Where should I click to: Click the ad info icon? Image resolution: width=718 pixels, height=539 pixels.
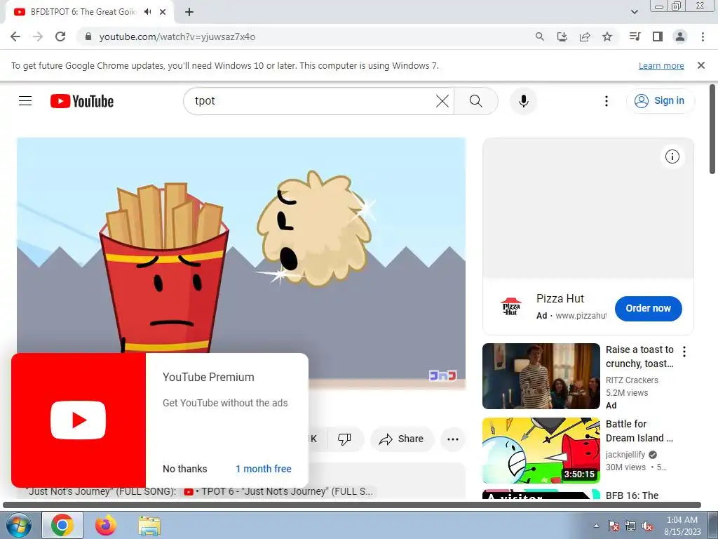pos(672,157)
